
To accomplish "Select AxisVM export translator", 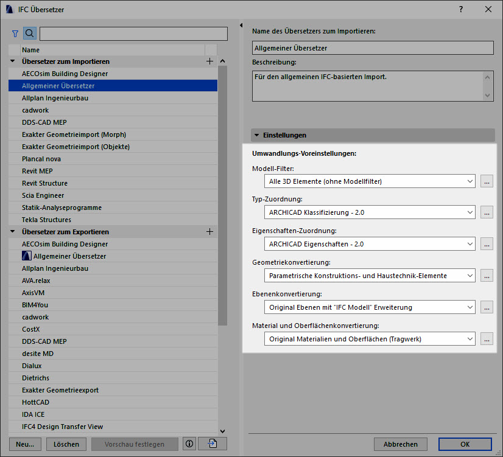I will [113, 293].
